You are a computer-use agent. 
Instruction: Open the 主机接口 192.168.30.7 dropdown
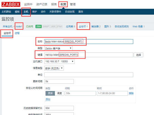[59, 62]
